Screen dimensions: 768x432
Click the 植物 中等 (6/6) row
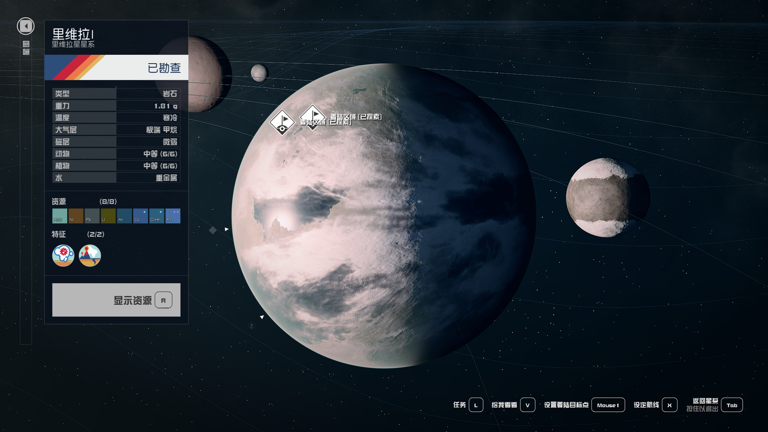(116, 166)
